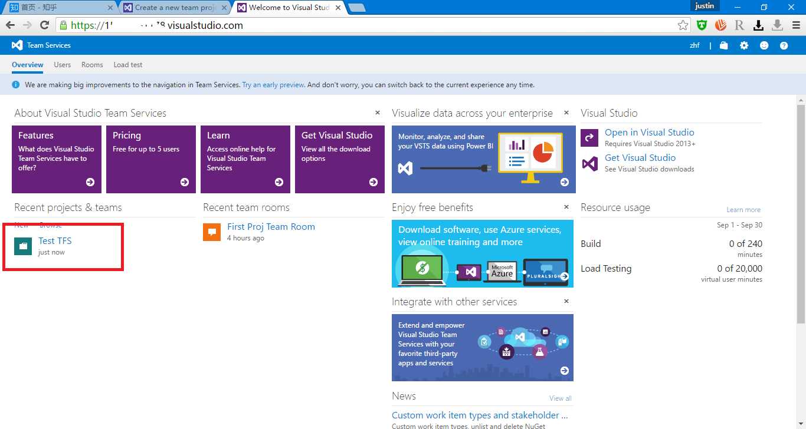Click the black download arrow extension icon
The width and height of the screenshot is (806, 429).
tap(759, 25)
